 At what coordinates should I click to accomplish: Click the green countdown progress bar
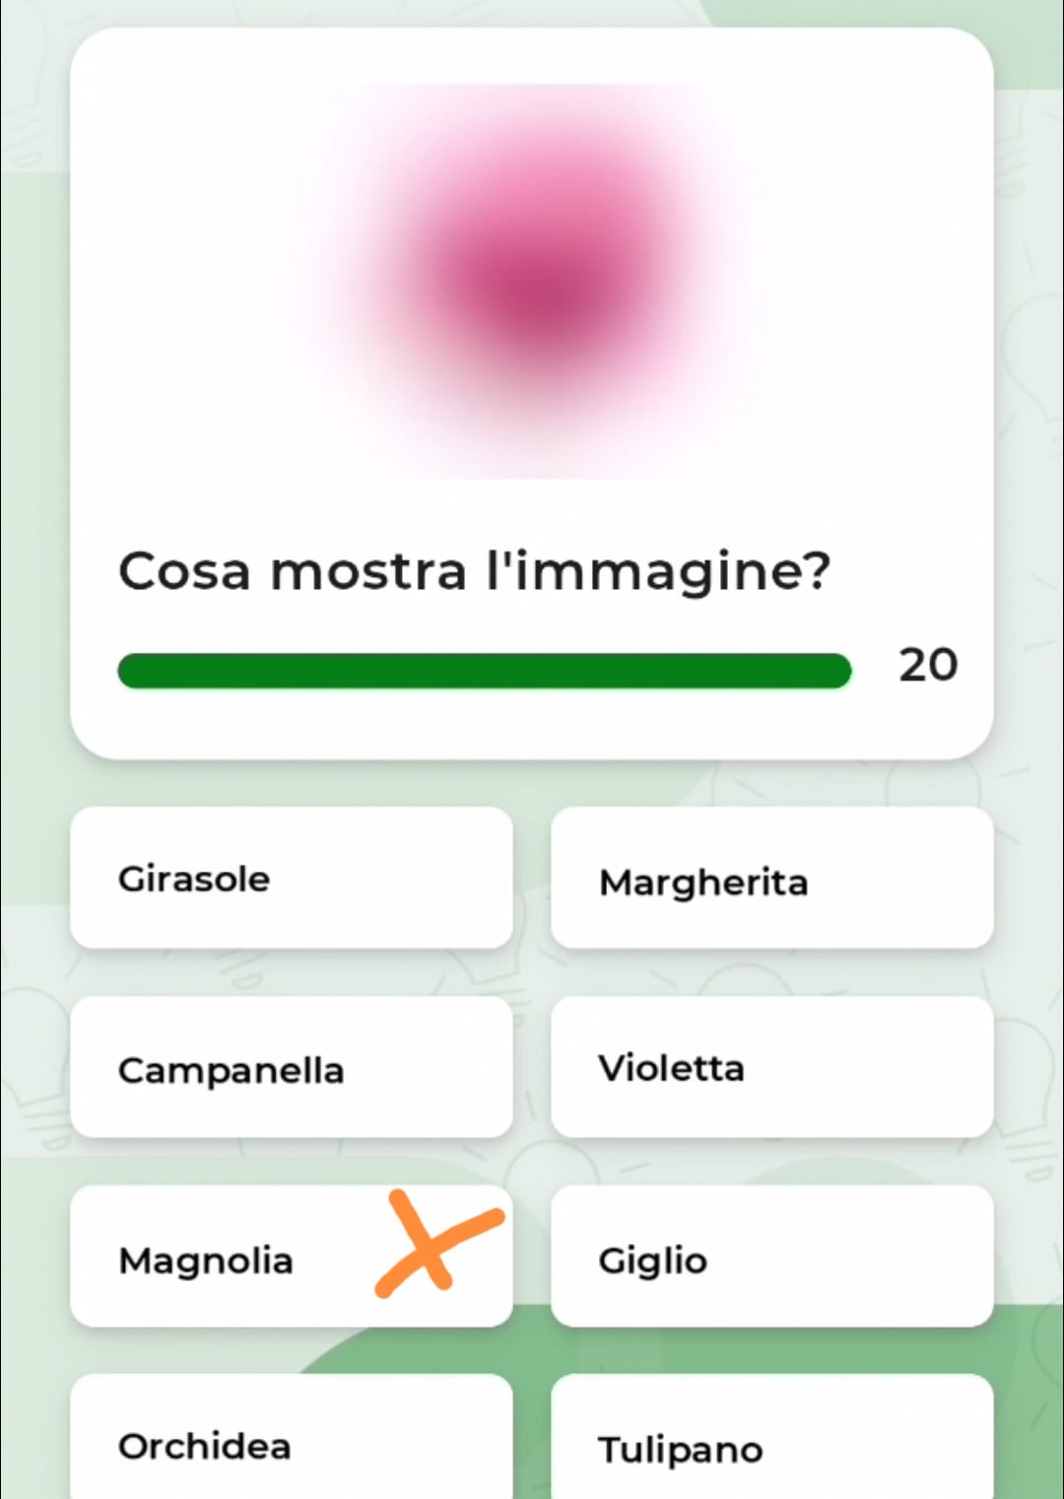tap(484, 671)
